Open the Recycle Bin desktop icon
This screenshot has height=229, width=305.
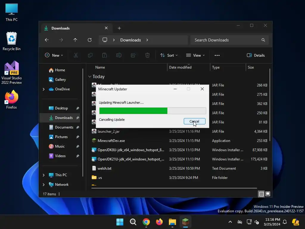(12, 41)
